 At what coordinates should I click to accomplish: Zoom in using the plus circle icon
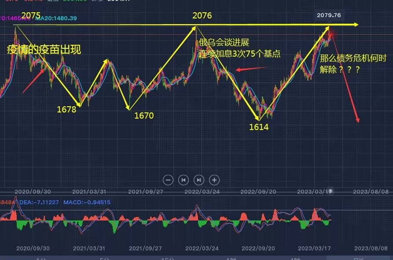[214, 180]
